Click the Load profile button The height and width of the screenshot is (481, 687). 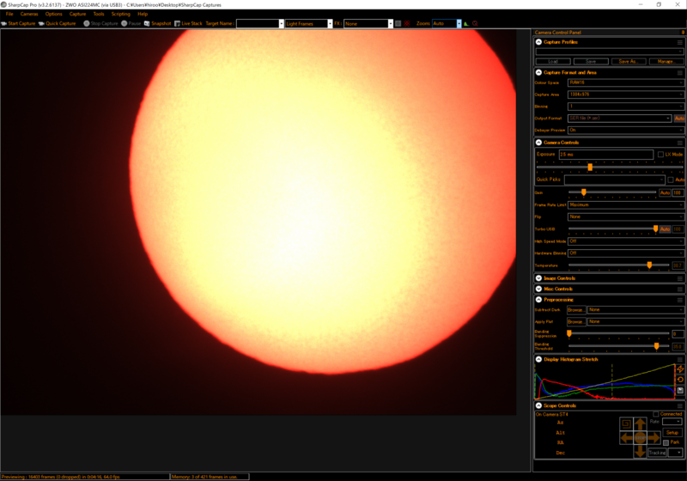553,61
